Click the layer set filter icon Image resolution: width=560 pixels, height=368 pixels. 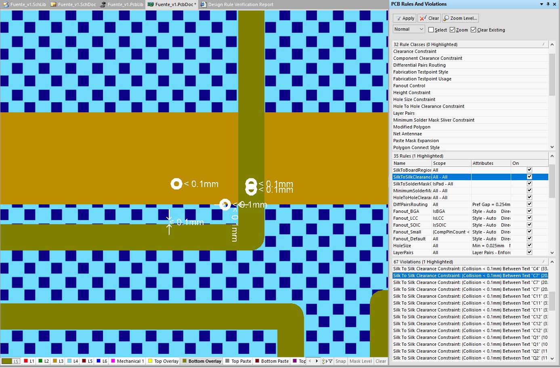[329, 361]
